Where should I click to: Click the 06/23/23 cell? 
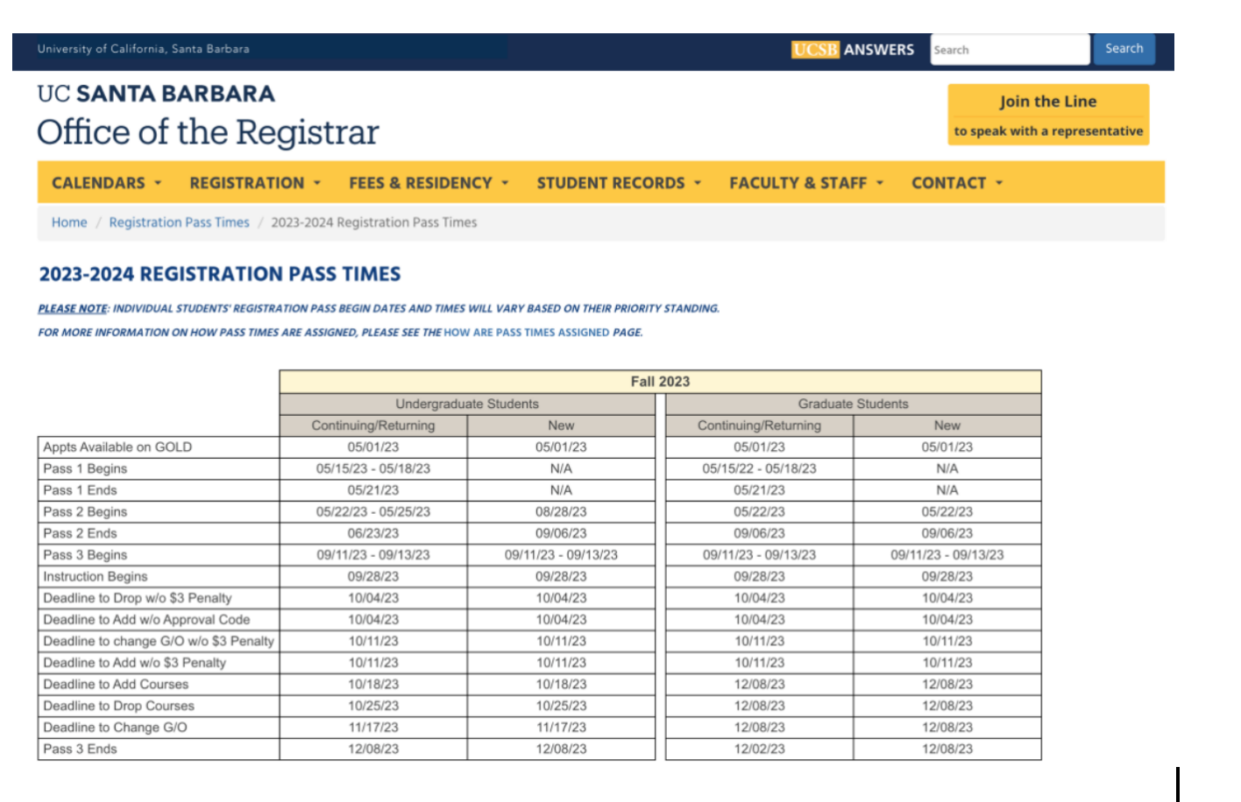(x=373, y=533)
